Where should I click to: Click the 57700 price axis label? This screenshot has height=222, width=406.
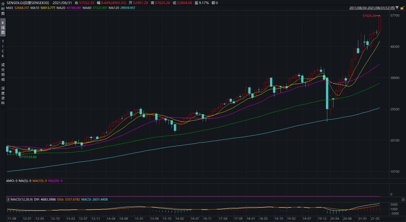click(x=395, y=15)
